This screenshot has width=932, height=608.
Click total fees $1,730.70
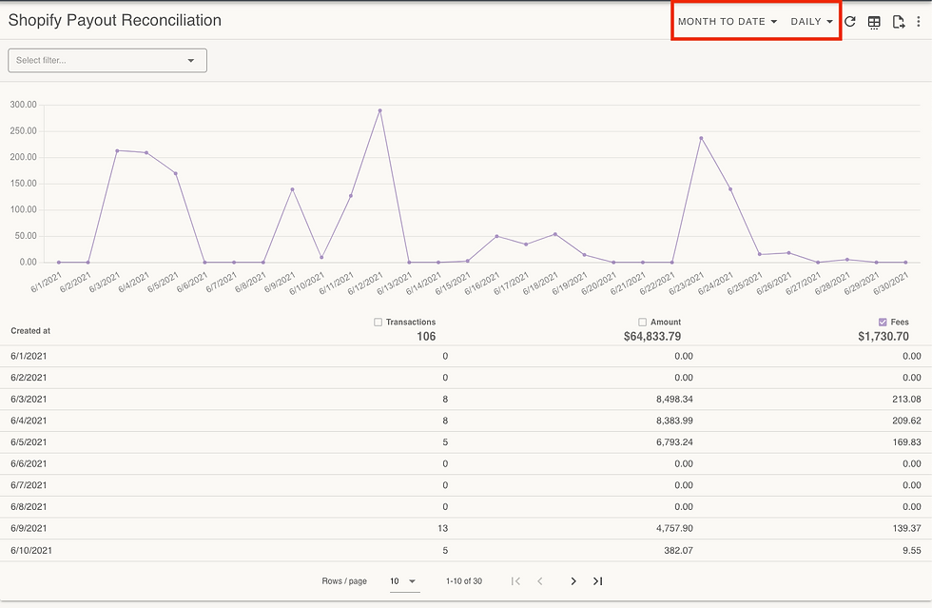[883, 337]
